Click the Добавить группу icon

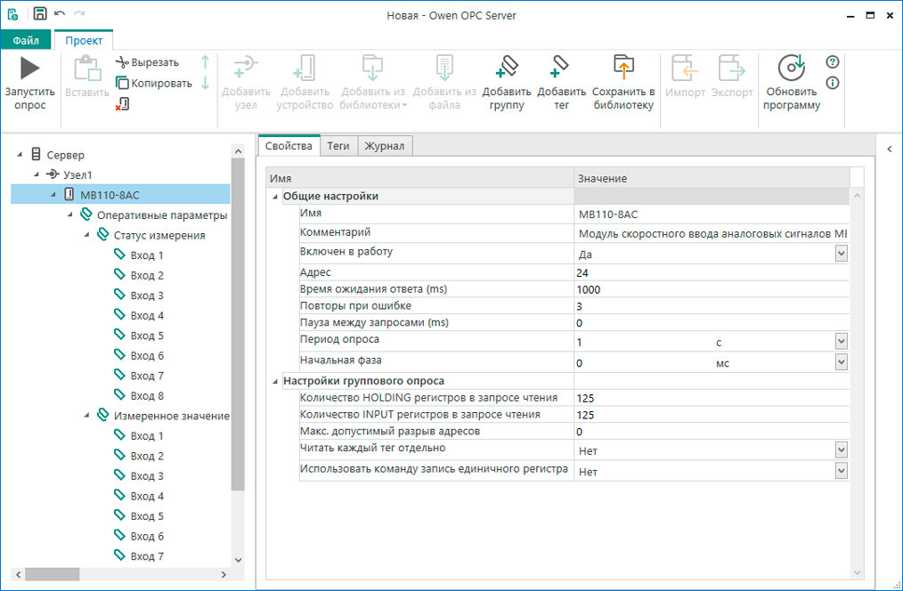click(x=506, y=69)
